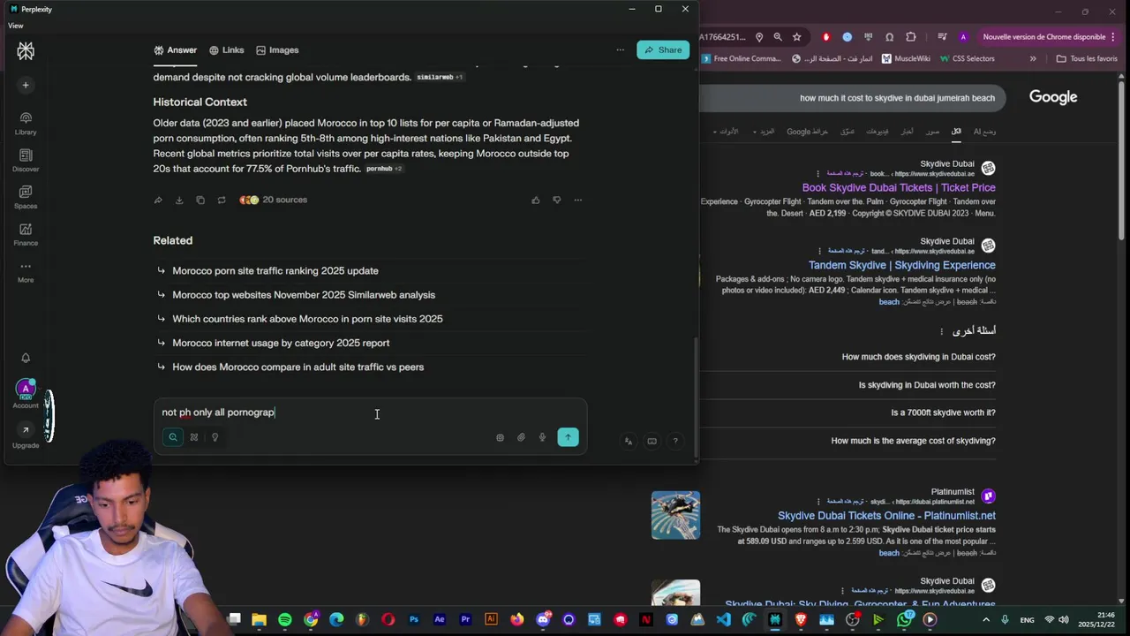Expand 'How much does skydiving in Dubai cost?'
Viewport: 1130px width, 636px height.
[918, 357]
